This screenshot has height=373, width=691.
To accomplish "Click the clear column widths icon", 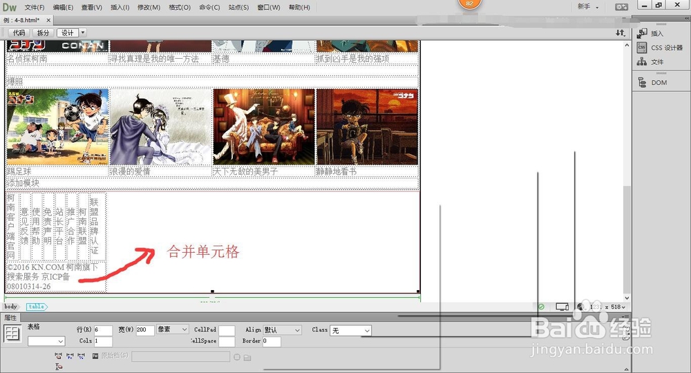I will pos(58,356).
